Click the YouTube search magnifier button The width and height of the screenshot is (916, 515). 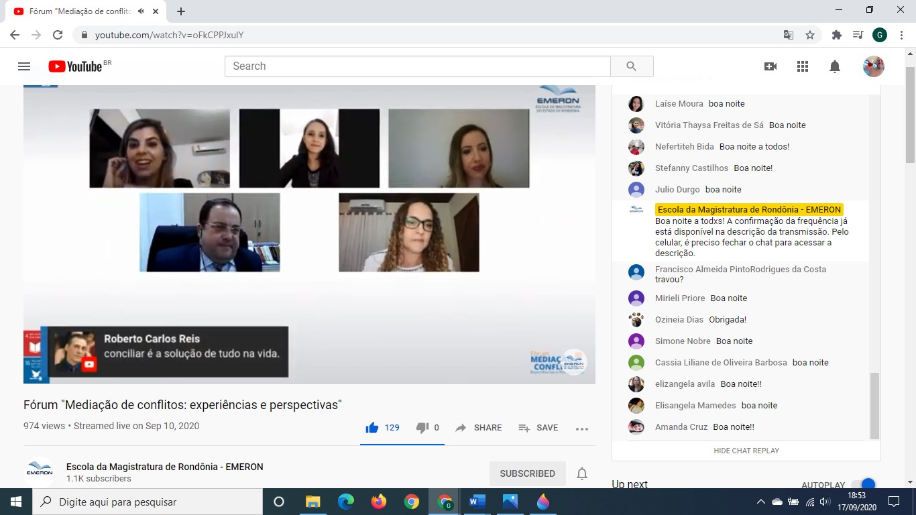tap(631, 66)
